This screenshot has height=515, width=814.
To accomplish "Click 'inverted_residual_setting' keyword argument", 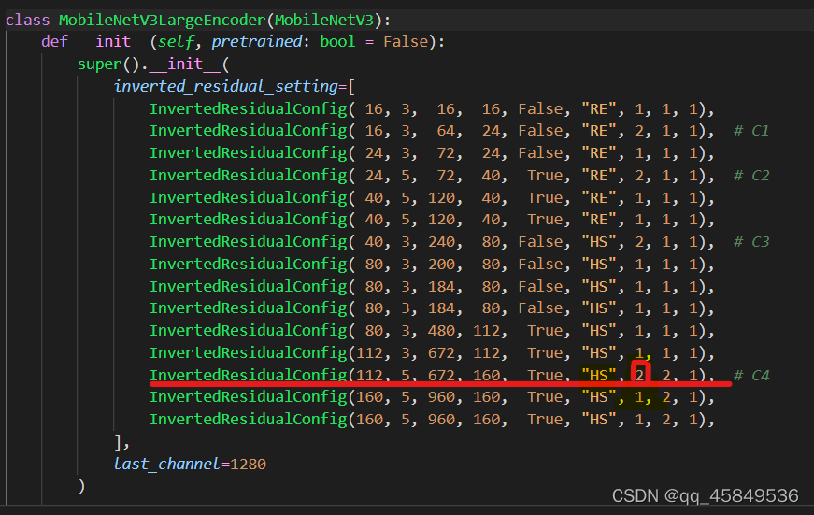I will click(x=226, y=86).
